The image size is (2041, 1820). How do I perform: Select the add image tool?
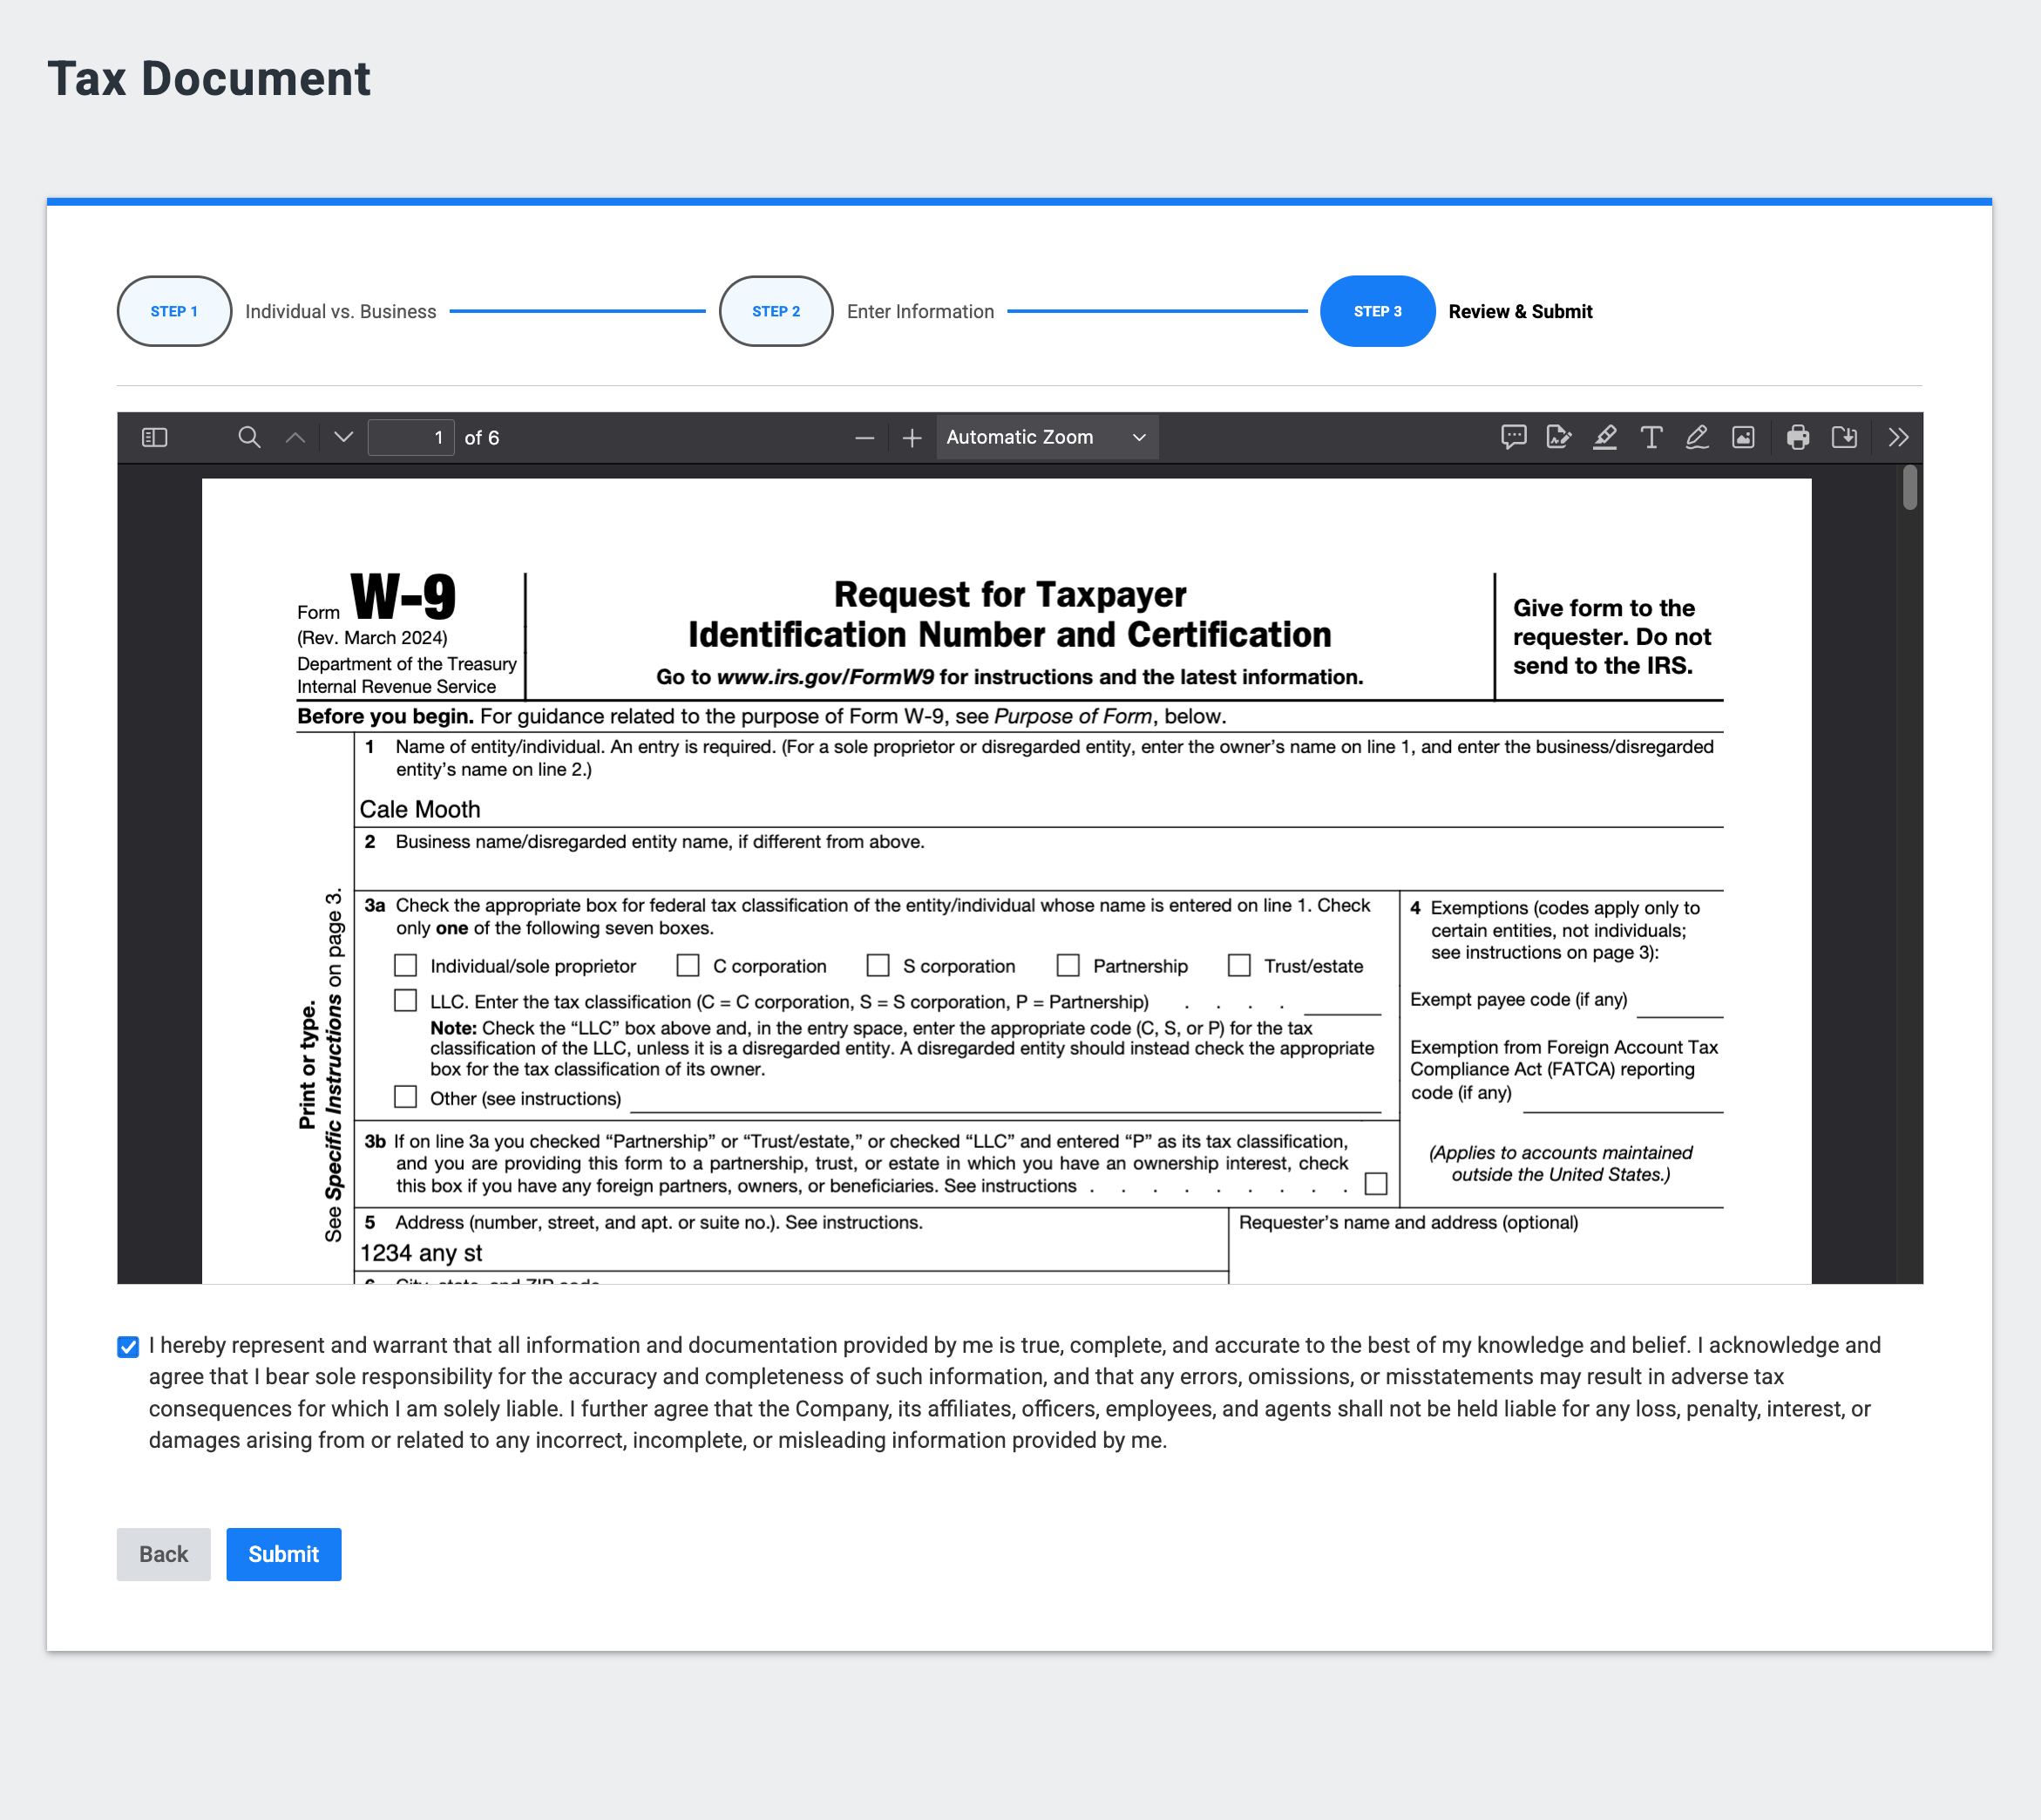pos(1743,437)
